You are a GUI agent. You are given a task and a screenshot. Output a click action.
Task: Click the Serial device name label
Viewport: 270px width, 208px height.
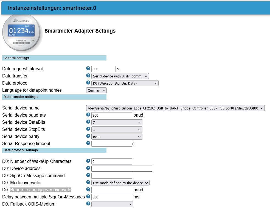pos(21,108)
